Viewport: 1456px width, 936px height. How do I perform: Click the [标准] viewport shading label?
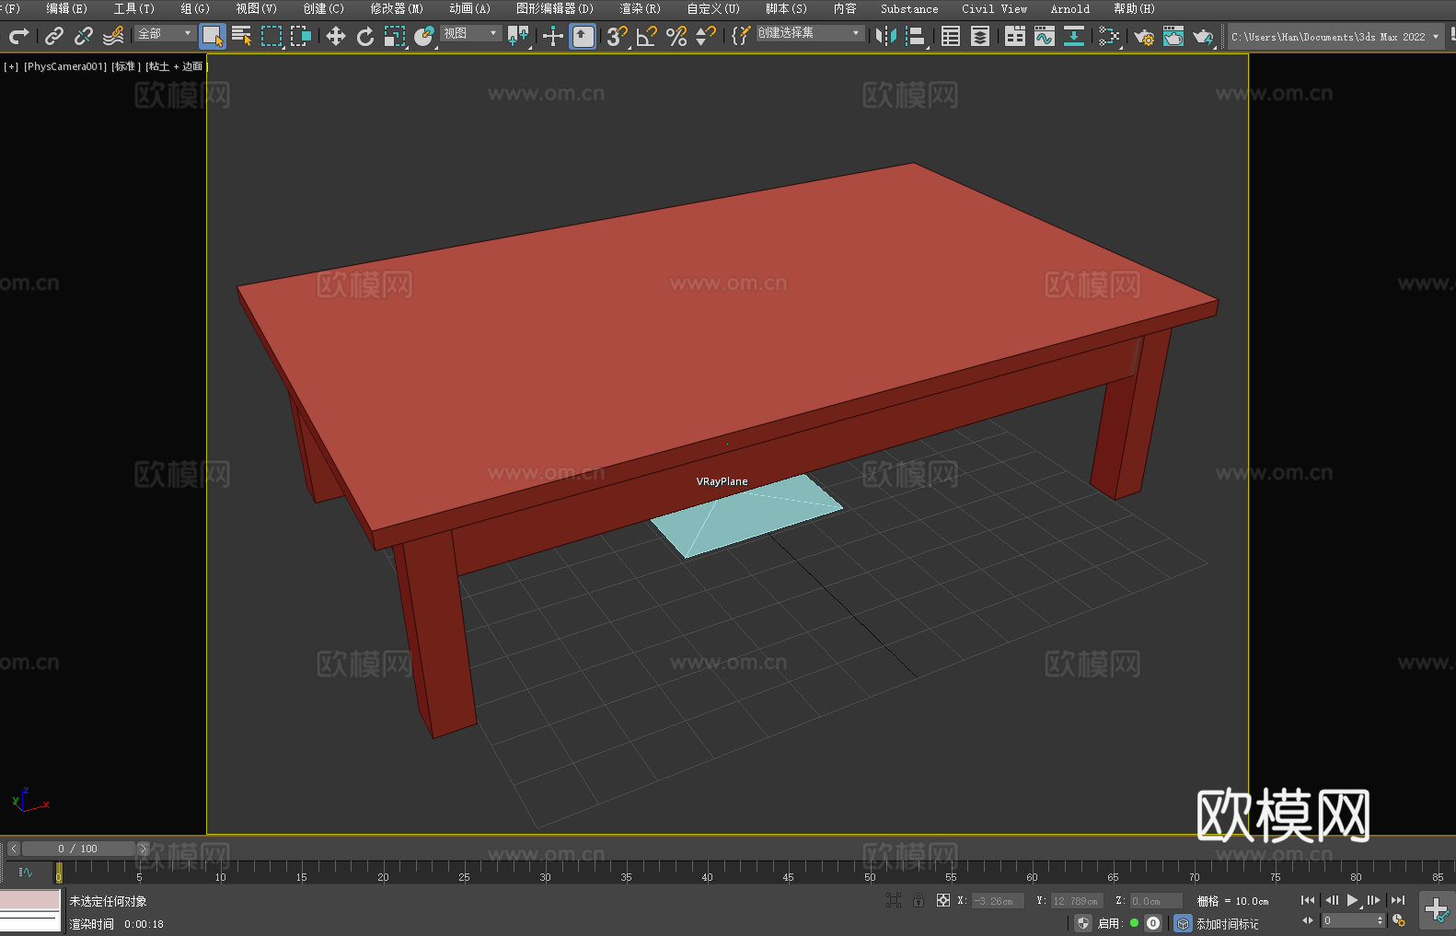[x=126, y=66]
